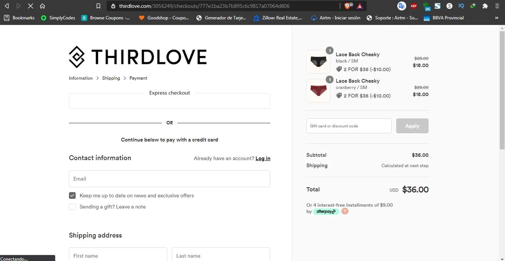Open the Soporte : Airtm bookmark

point(392,17)
